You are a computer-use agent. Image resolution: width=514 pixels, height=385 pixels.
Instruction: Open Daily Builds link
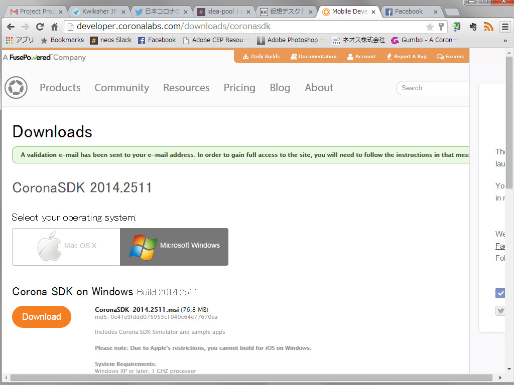pyautogui.click(x=261, y=57)
